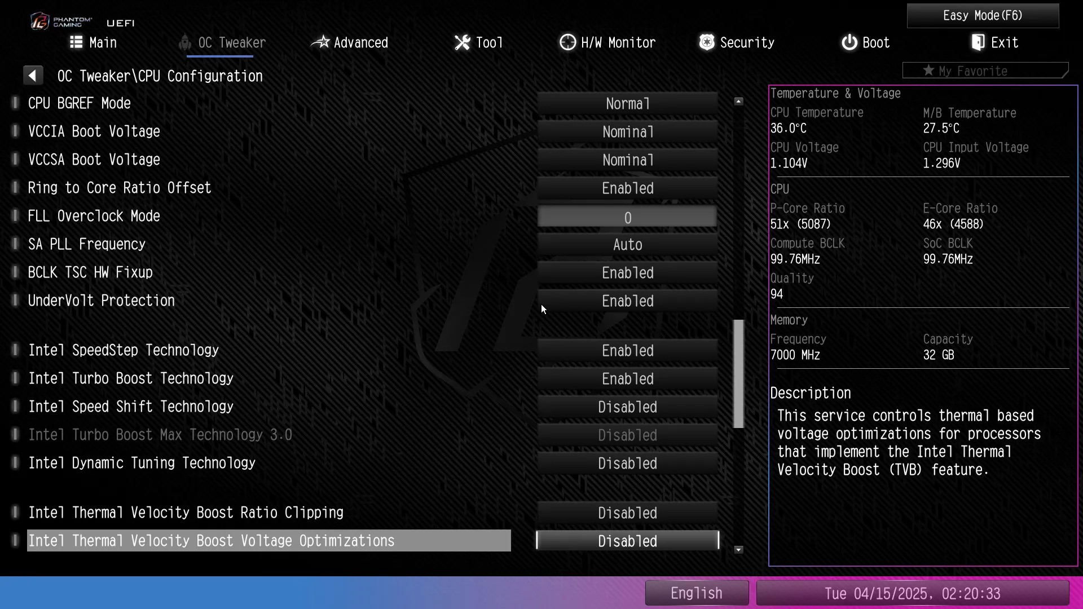This screenshot has height=609, width=1083.
Task: Click OC Tweaker\CPU Configuration breadcrumb text
Action: click(160, 76)
